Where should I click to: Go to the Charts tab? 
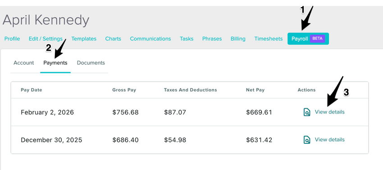(113, 39)
